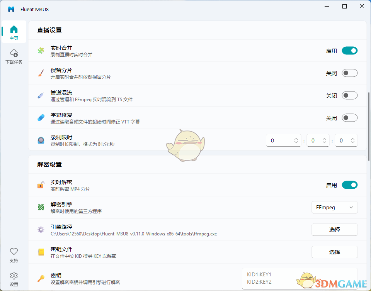The width and height of the screenshot is (371, 291).
Task: Click 选择 button next to 引擎路径
Action: click(x=334, y=230)
